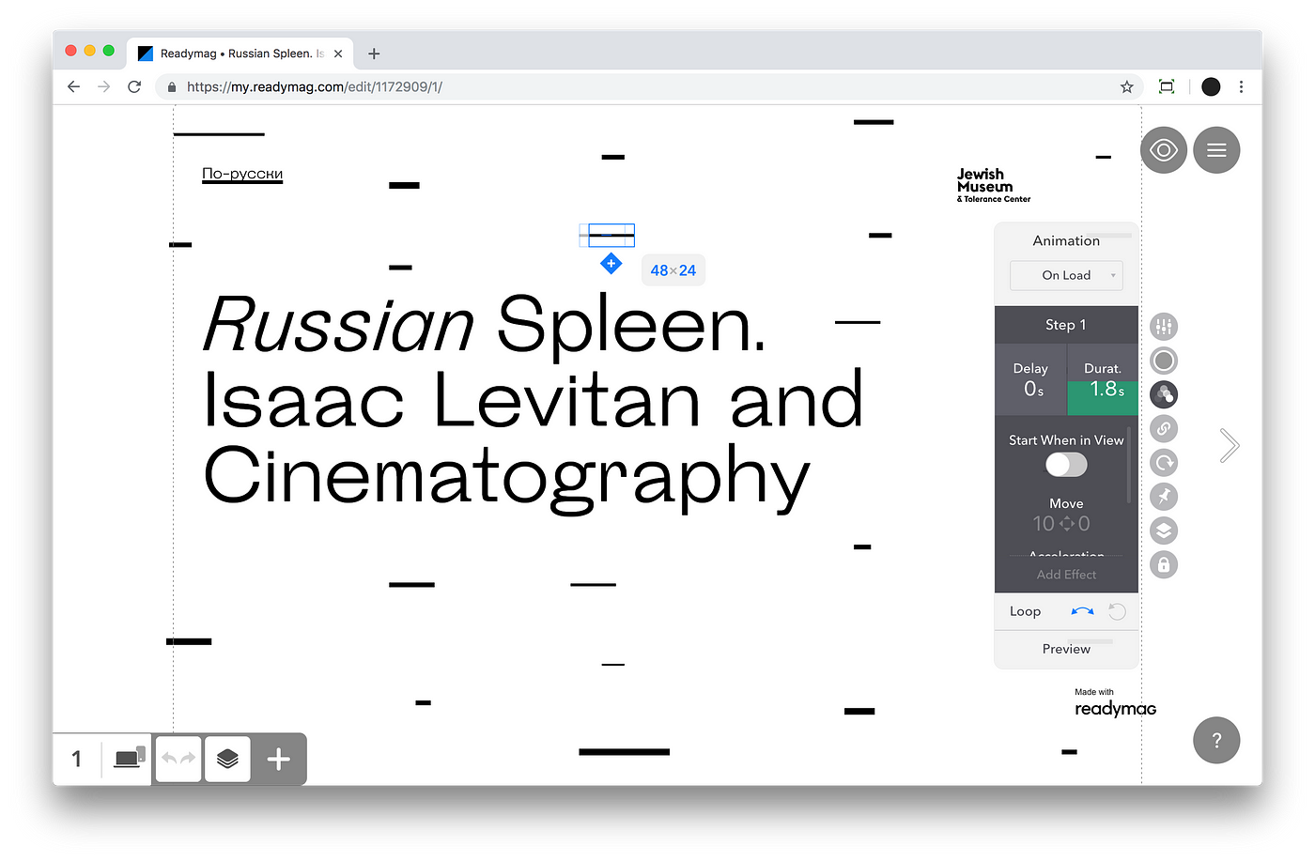Click the 48×24 size label

(673, 270)
